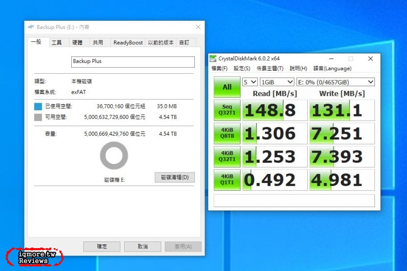Click the 4KiB Q32T1 read result 1.253
The image size is (407, 271).
tap(275, 157)
